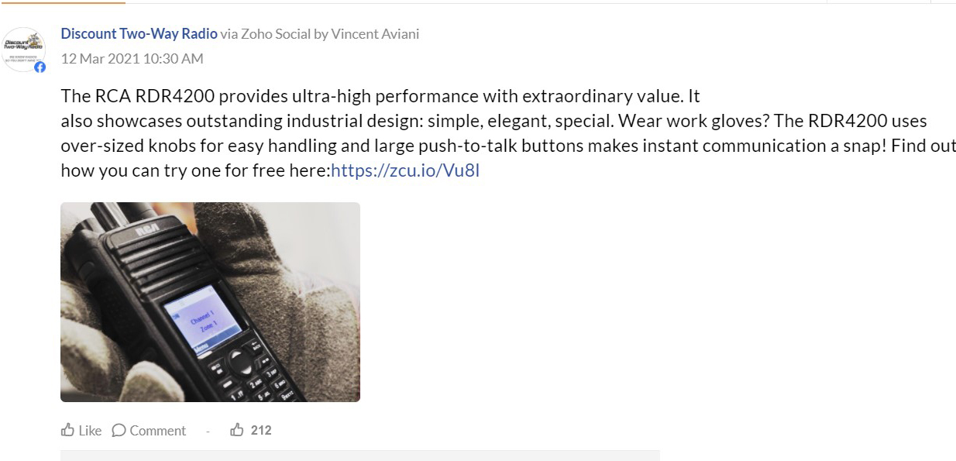Click the Facebook badge on the avatar
956x461 pixels.
[x=40, y=67]
